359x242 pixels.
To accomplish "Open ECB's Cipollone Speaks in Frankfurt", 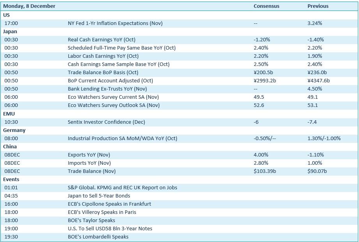I will point(109,204).
